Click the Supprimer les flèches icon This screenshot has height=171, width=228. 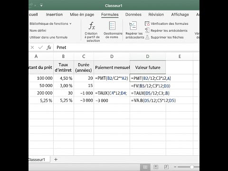[147, 37]
